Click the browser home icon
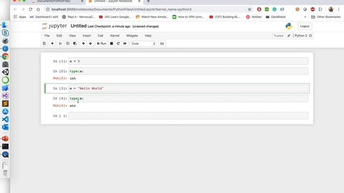 pos(38,9)
